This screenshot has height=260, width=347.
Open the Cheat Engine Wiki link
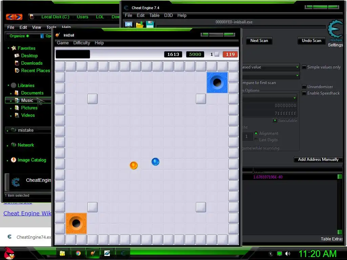(27, 213)
